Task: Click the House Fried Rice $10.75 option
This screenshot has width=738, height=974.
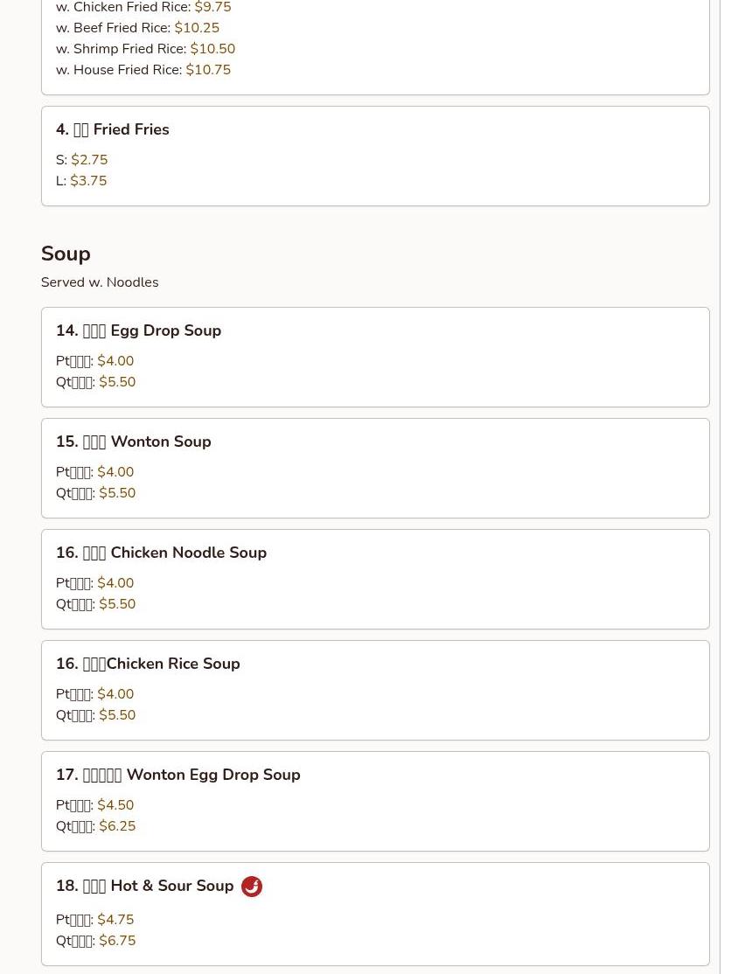Action: click(x=143, y=70)
